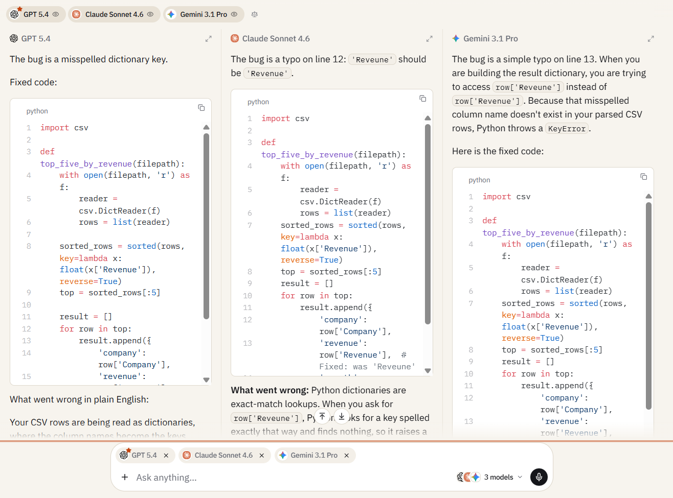The image size is (673, 498).
Task: Expand the Gemini 3.1 Pro response panel
Action: coord(651,39)
